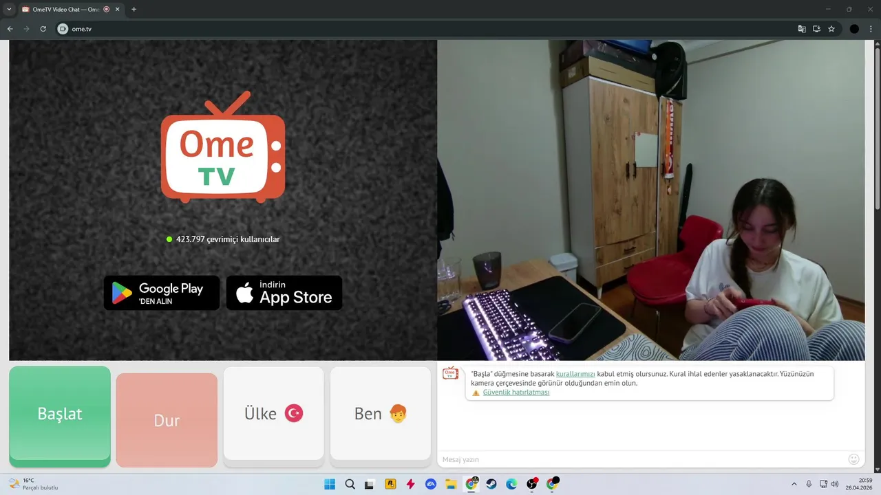
Task: Click the Turkish flag icon on Ülke
Action: tap(294, 413)
